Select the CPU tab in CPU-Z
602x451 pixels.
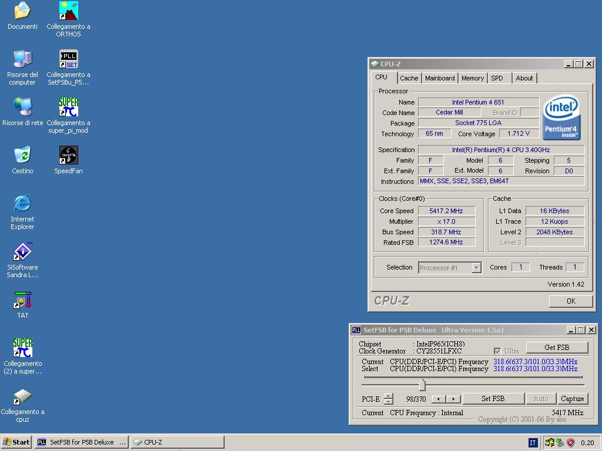[381, 77]
